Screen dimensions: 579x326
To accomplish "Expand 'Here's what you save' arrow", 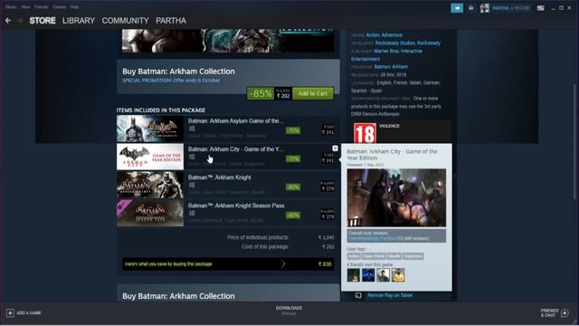I will pos(283,264).
